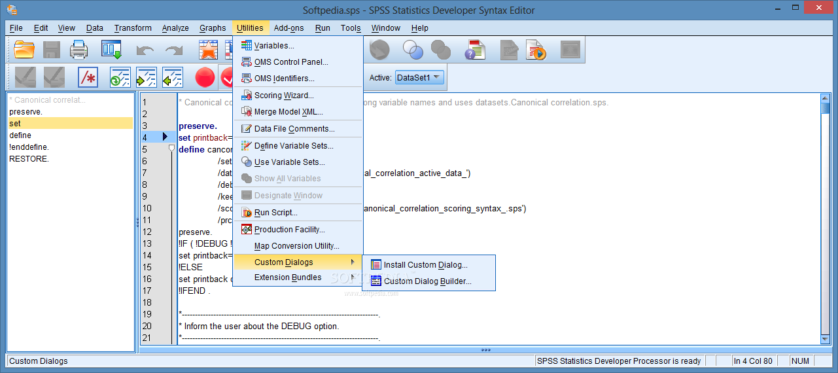Click the blue overlapping circles toolbar icon
The height and width of the screenshot is (373, 838).
pos(413,50)
